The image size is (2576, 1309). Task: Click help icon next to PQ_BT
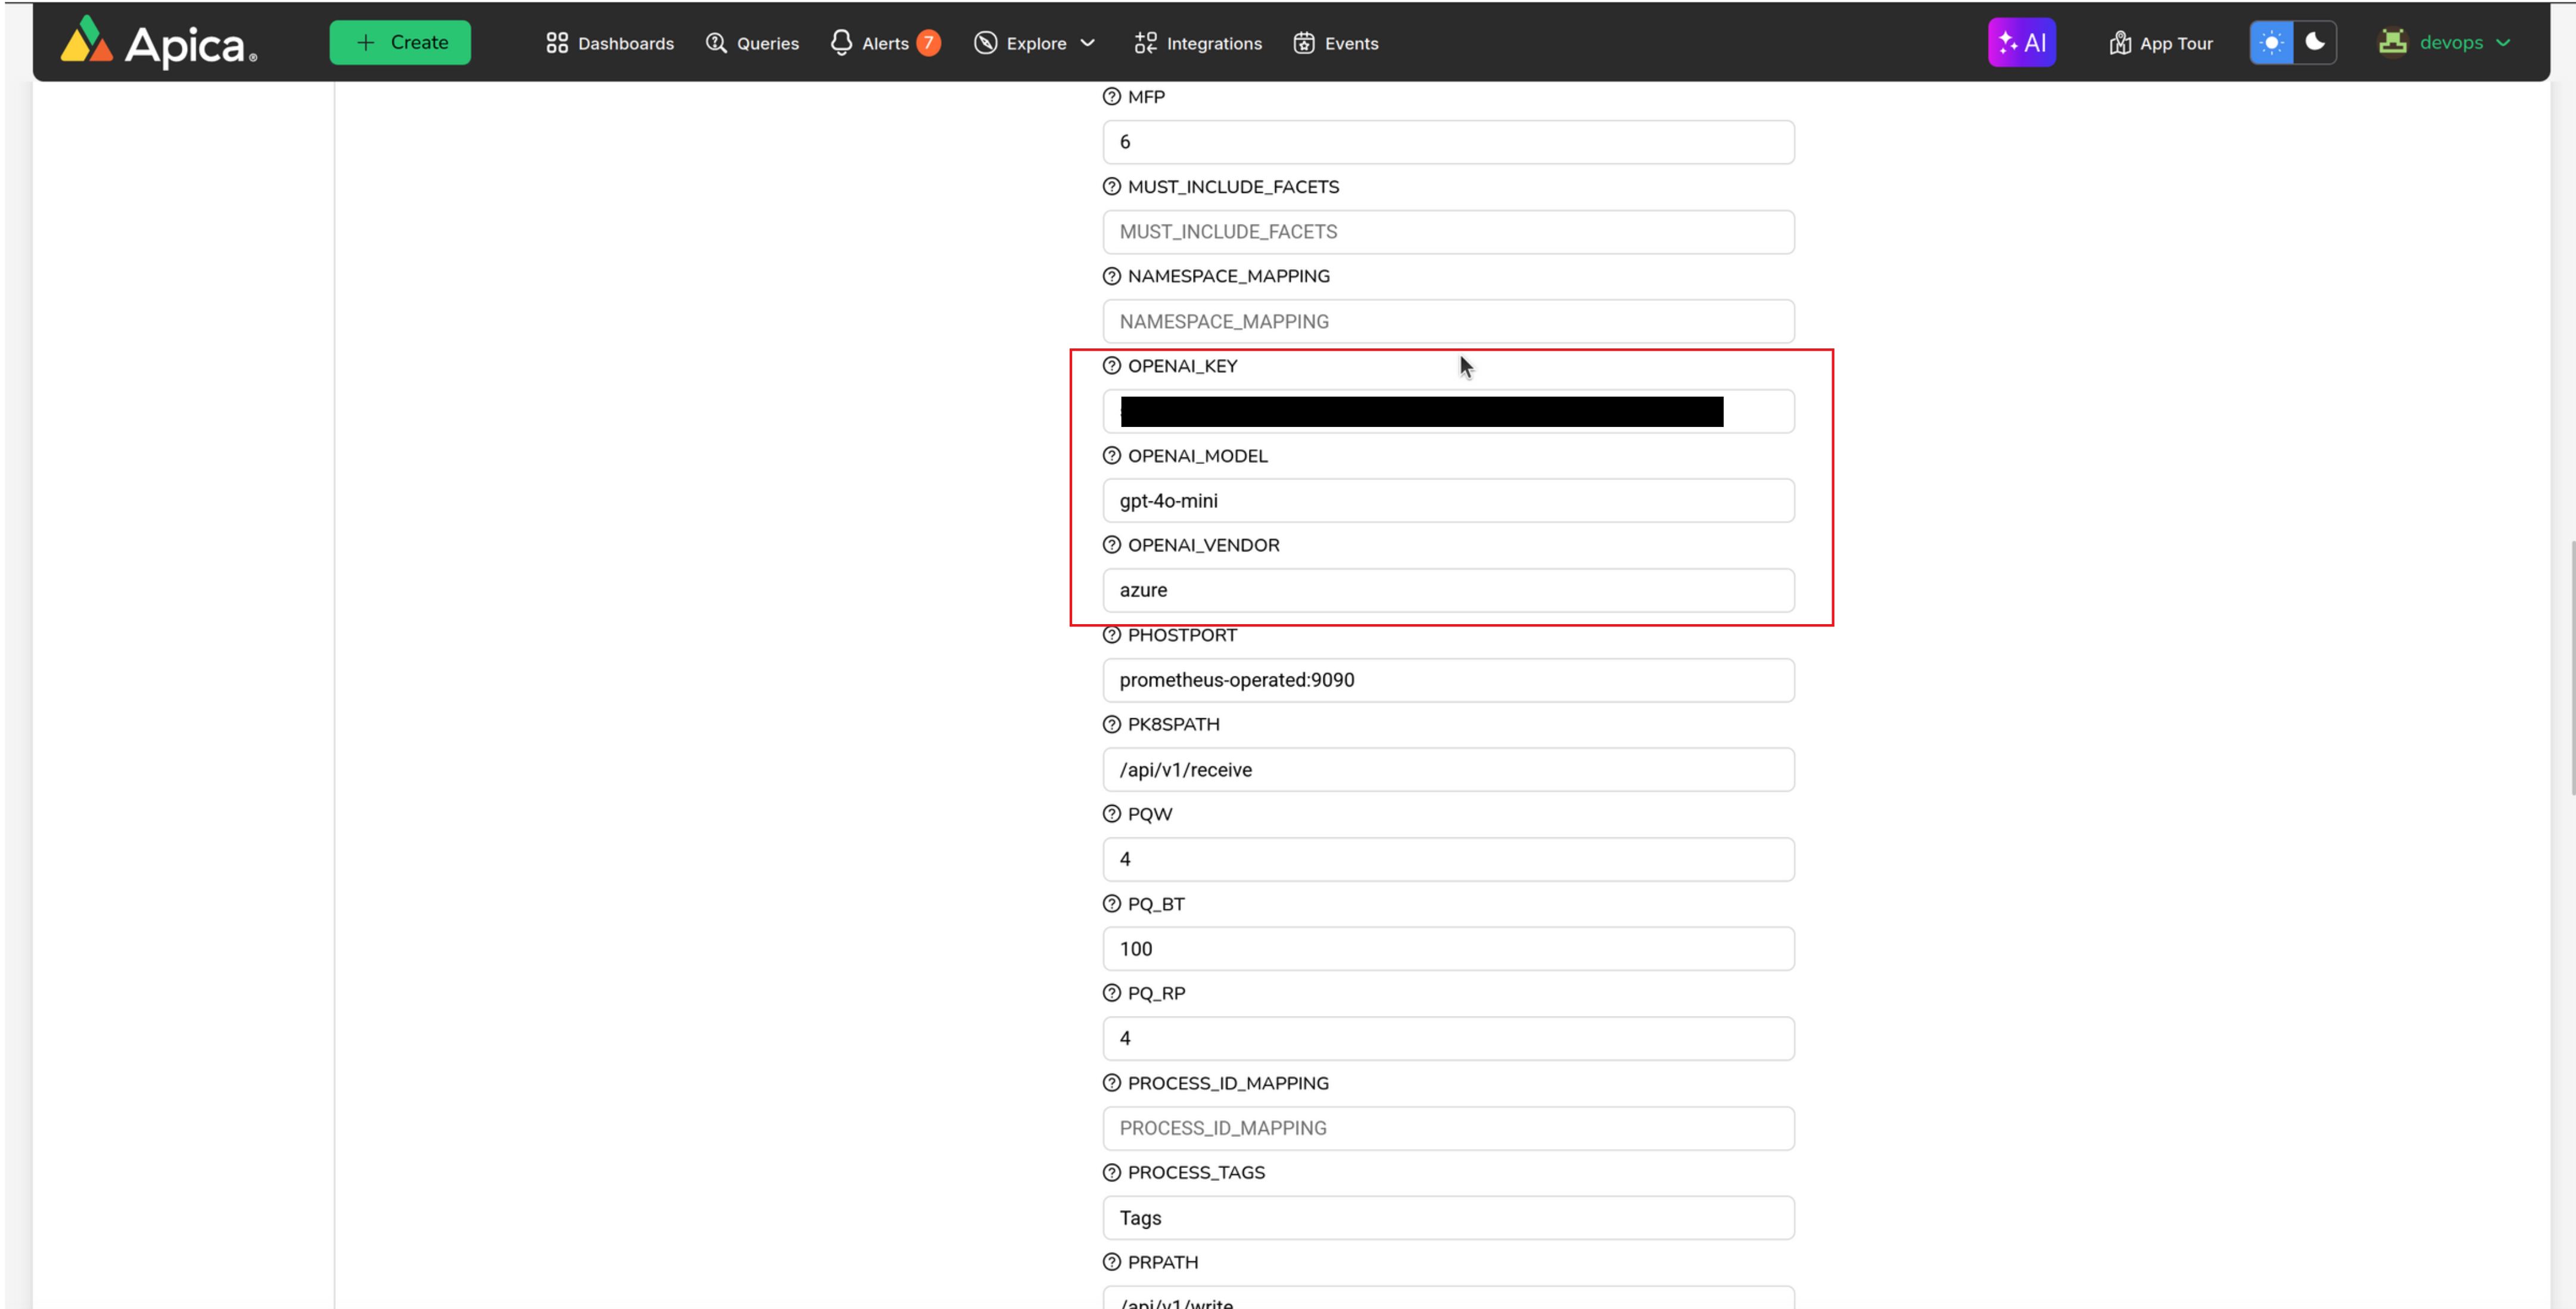pos(1111,904)
